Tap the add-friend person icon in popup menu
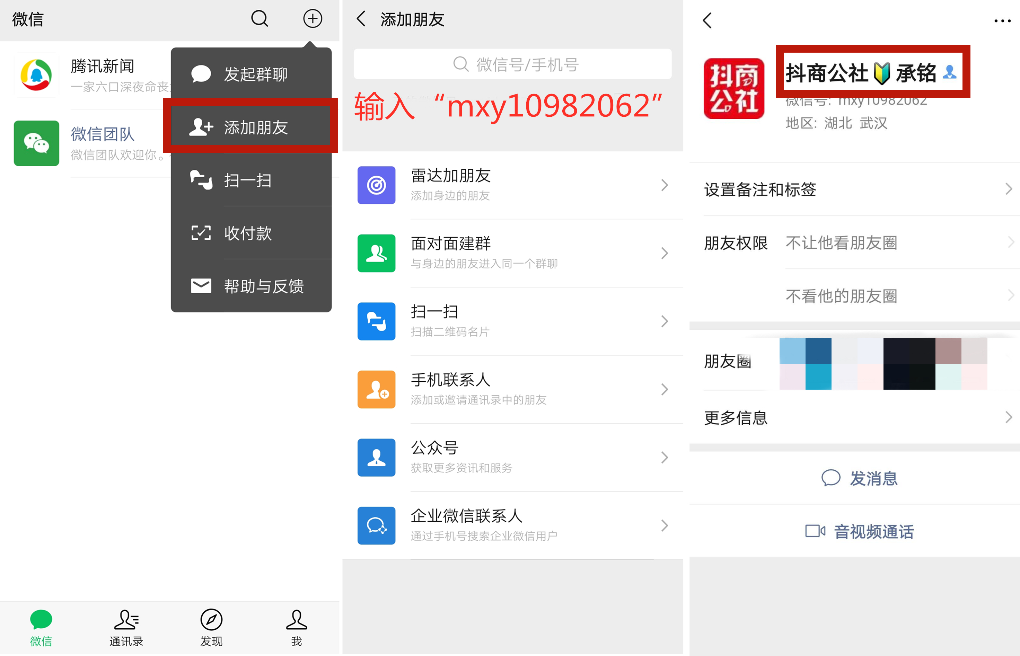1020x656 pixels. pyautogui.click(x=201, y=127)
